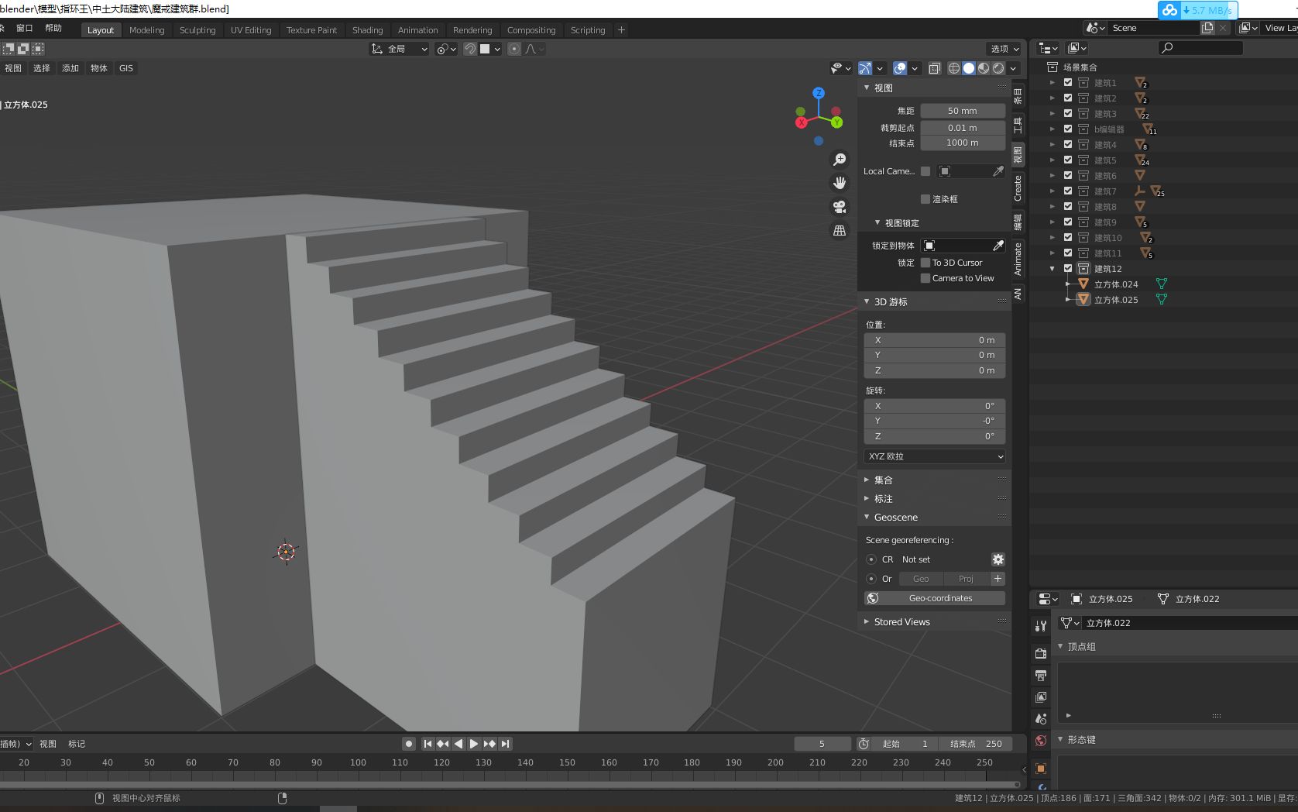
Task: Collapse the 3D 游标 panel
Action: pos(866,301)
